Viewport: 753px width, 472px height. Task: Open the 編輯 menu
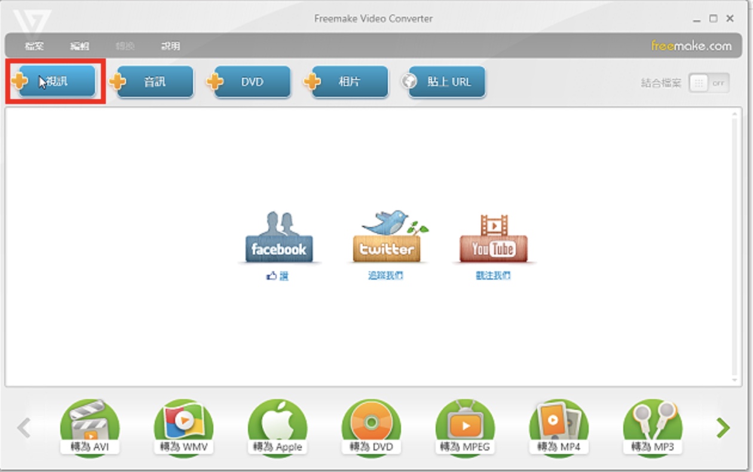coord(79,46)
